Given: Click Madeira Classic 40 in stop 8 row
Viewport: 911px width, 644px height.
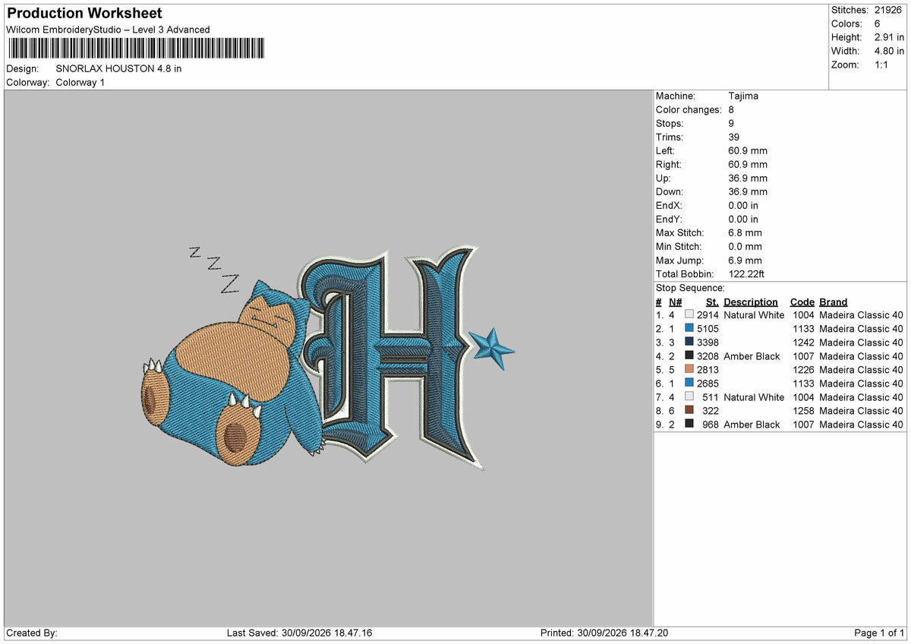Looking at the screenshot, I should click(x=861, y=411).
